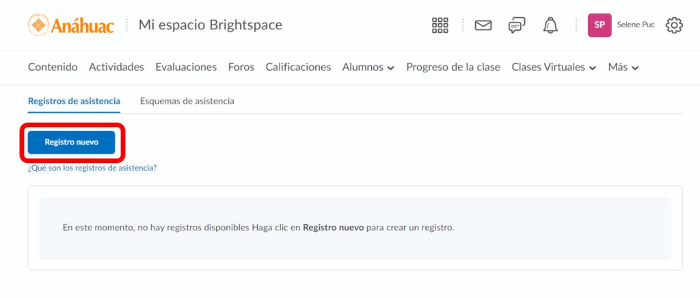Click the SP user avatar
The width and height of the screenshot is (700, 298).
pyautogui.click(x=600, y=25)
